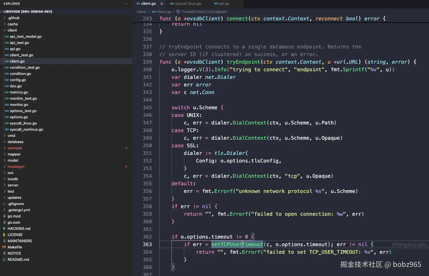Open MAINTAINERS file

click(x=66, y=241)
